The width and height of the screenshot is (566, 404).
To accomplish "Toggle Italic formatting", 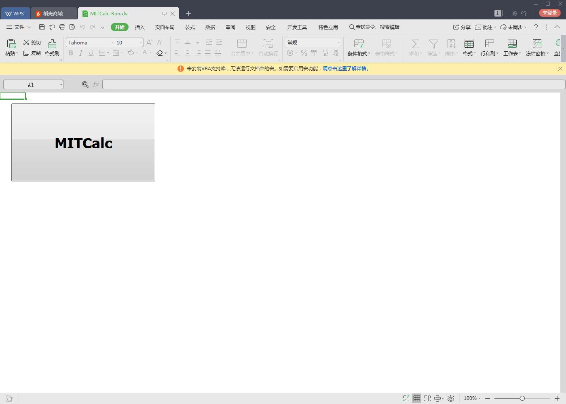I will 81,53.
